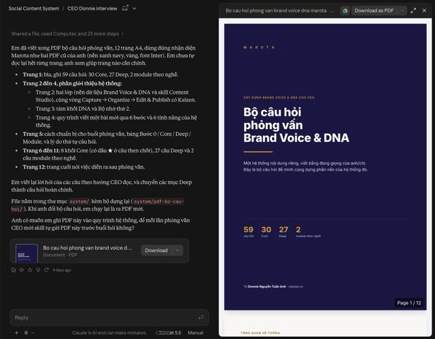This screenshot has height=339, width=435.
Task: Expand the PDF preview to fullscreen
Action: (x=413, y=11)
